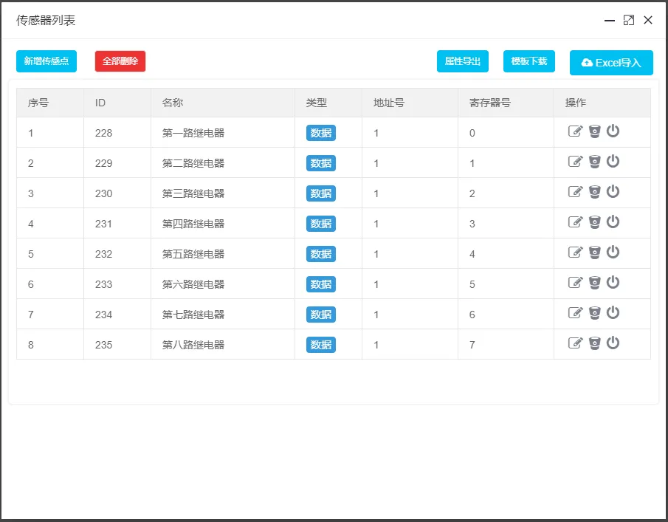Click the trash icon for 第二路继电器
Image resolution: width=668 pixels, height=522 pixels.
pos(594,162)
